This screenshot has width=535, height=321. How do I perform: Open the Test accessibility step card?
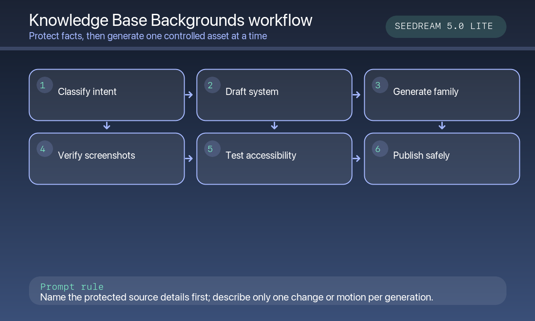(x=274, y=159)
